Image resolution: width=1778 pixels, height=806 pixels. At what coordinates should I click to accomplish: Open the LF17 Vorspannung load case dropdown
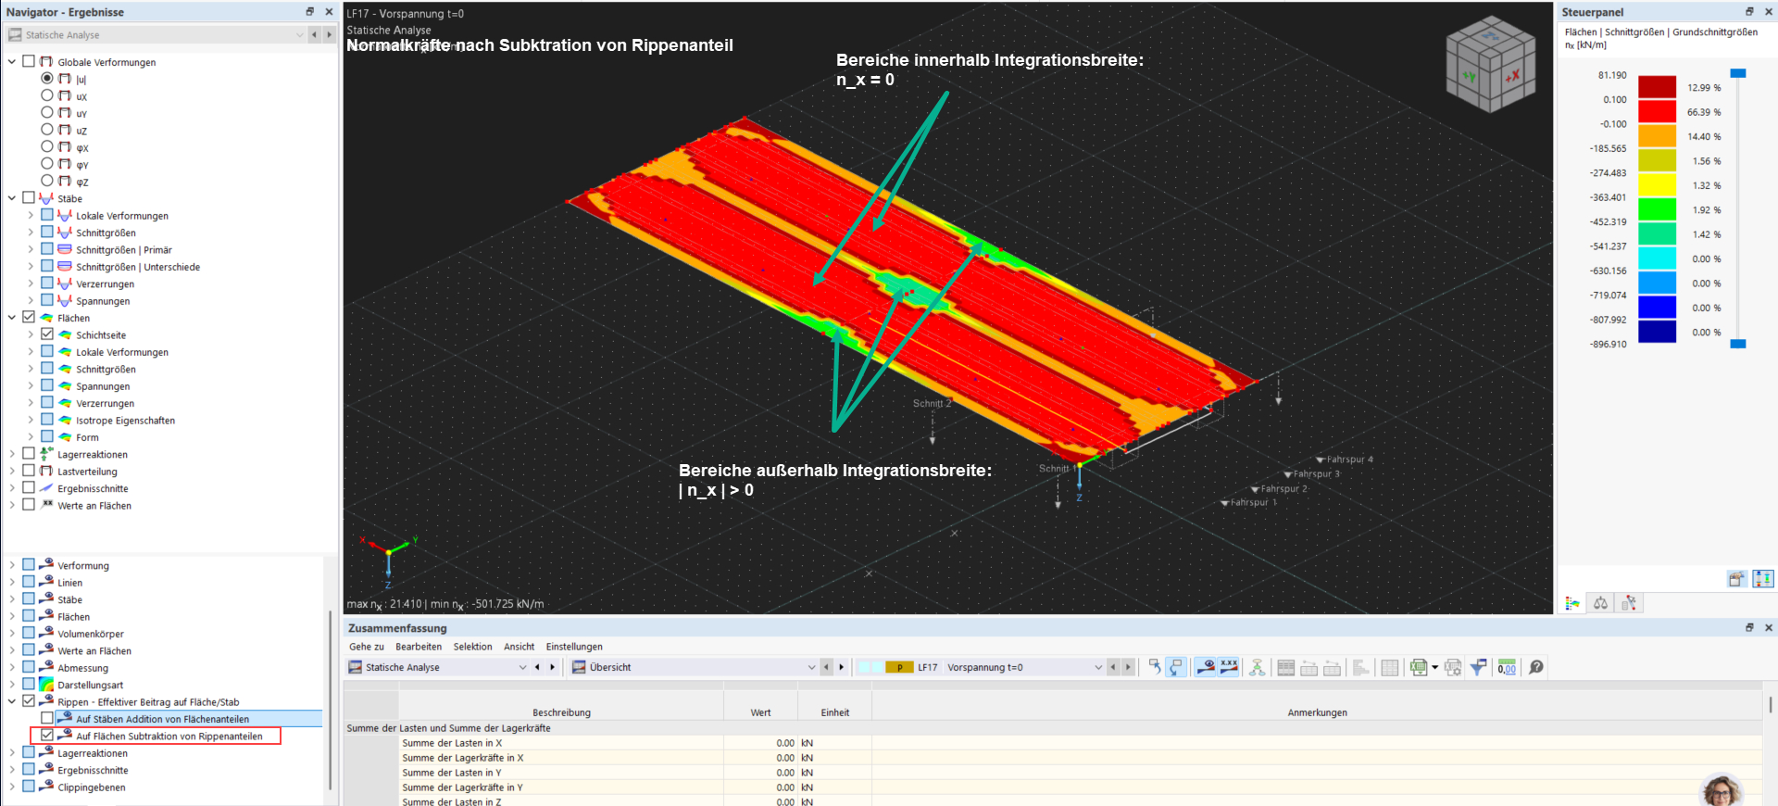[1098, 667]
